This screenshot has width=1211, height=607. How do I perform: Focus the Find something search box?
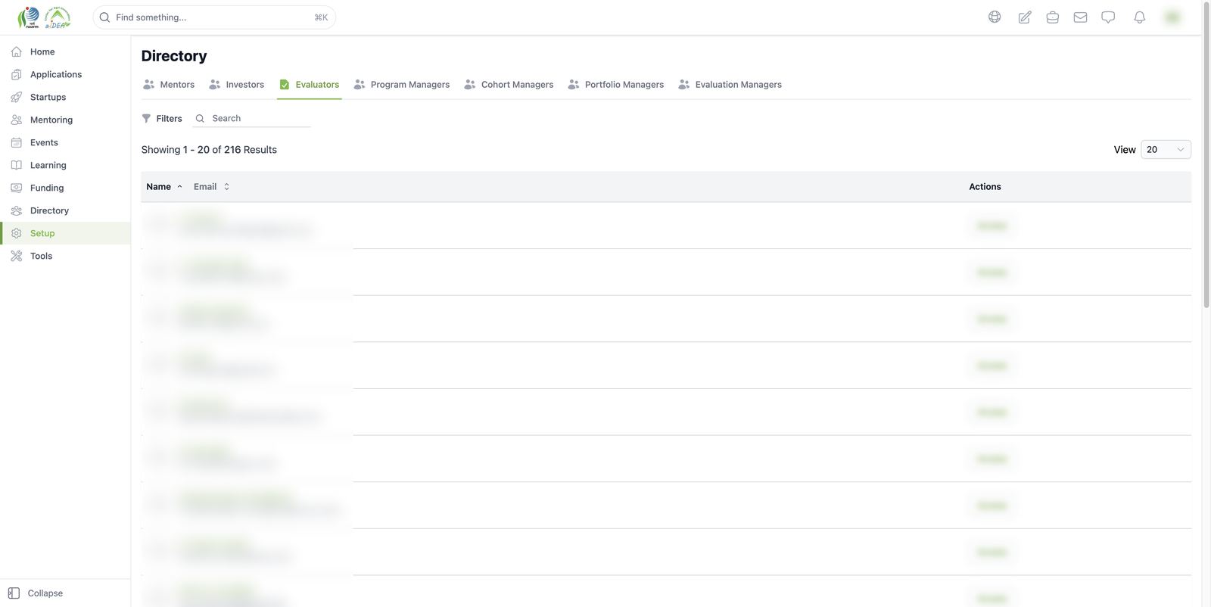point(214,17)
